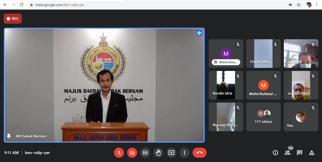This screenshot has height=162, width=322.
Task: Click the 9:11 AM time display
Action: point(11,153)
